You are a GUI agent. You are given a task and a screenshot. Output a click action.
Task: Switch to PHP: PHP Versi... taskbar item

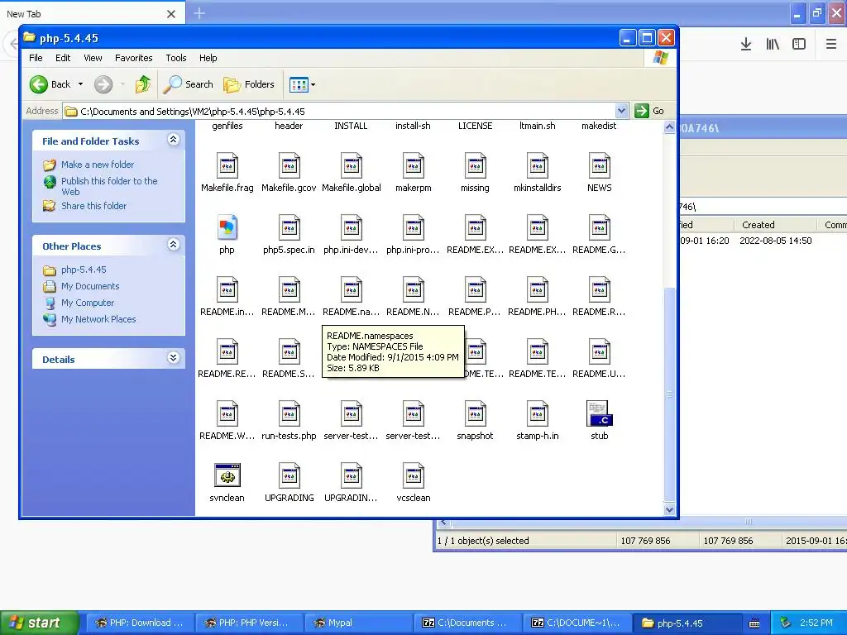248,623
